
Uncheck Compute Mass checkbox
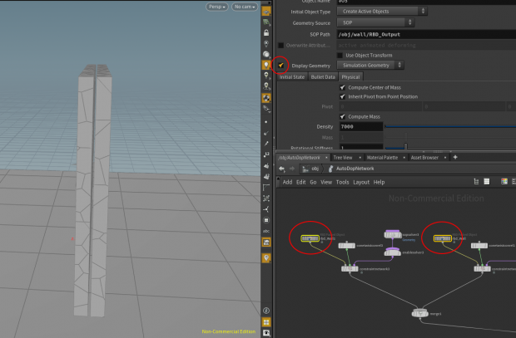pos(342,116)
